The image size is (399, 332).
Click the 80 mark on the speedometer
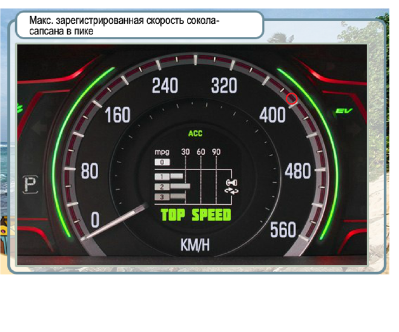(89, 171)
